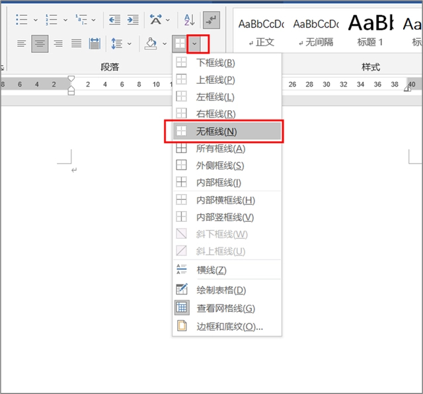Click the draw table pencil icon
Screen dimensions: 423x394
coord(182,289)
